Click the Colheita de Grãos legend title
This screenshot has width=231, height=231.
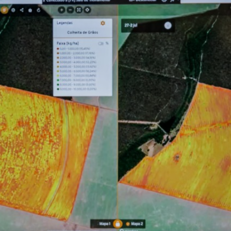pyautogui.click(x=83, y=32)
